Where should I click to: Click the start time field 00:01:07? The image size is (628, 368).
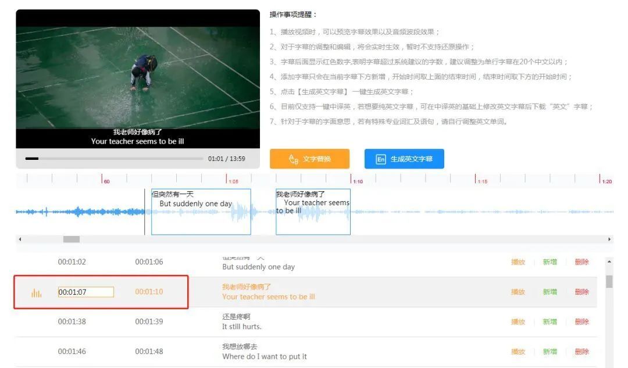85,292
